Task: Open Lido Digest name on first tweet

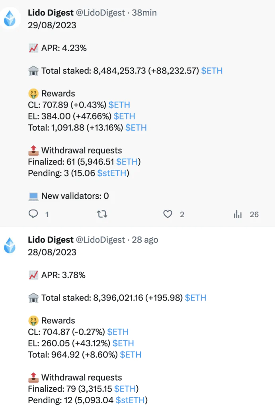Action: (x=51, y=13)
